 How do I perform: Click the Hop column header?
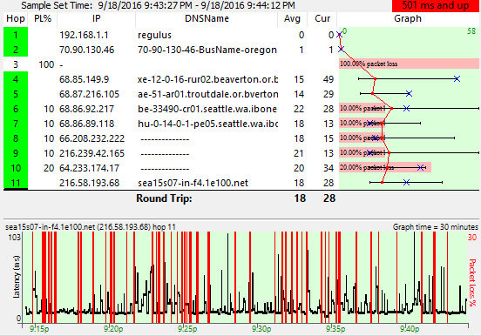(16, 19)
